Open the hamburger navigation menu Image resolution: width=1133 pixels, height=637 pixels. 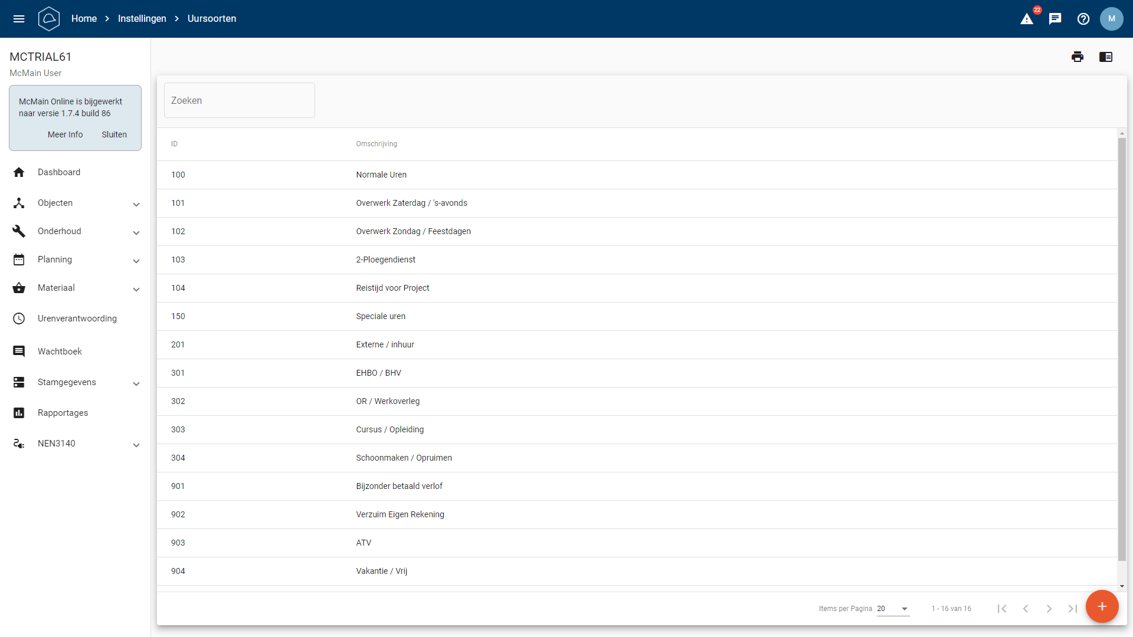(x=19, y=19)
